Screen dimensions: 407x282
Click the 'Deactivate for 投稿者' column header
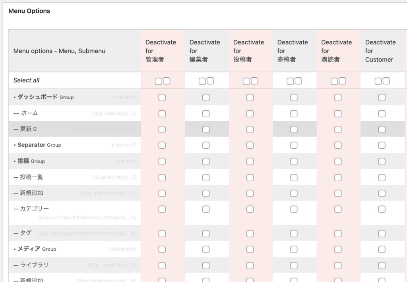[248, 51]
